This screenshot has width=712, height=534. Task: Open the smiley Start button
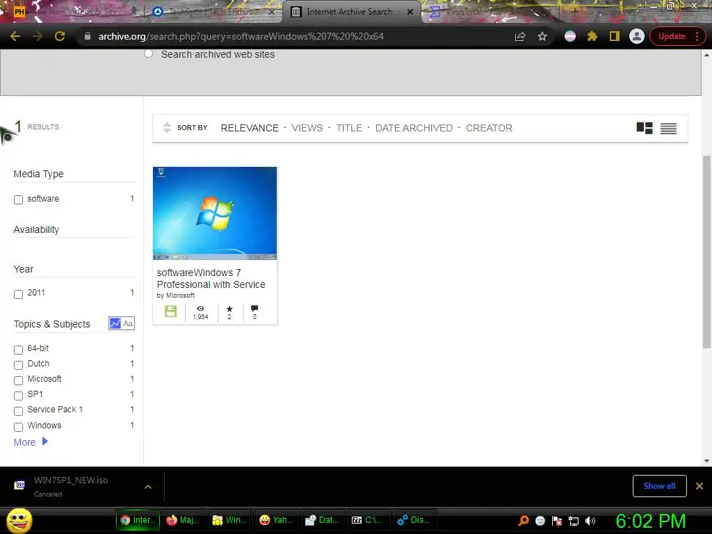click(19, 520)
